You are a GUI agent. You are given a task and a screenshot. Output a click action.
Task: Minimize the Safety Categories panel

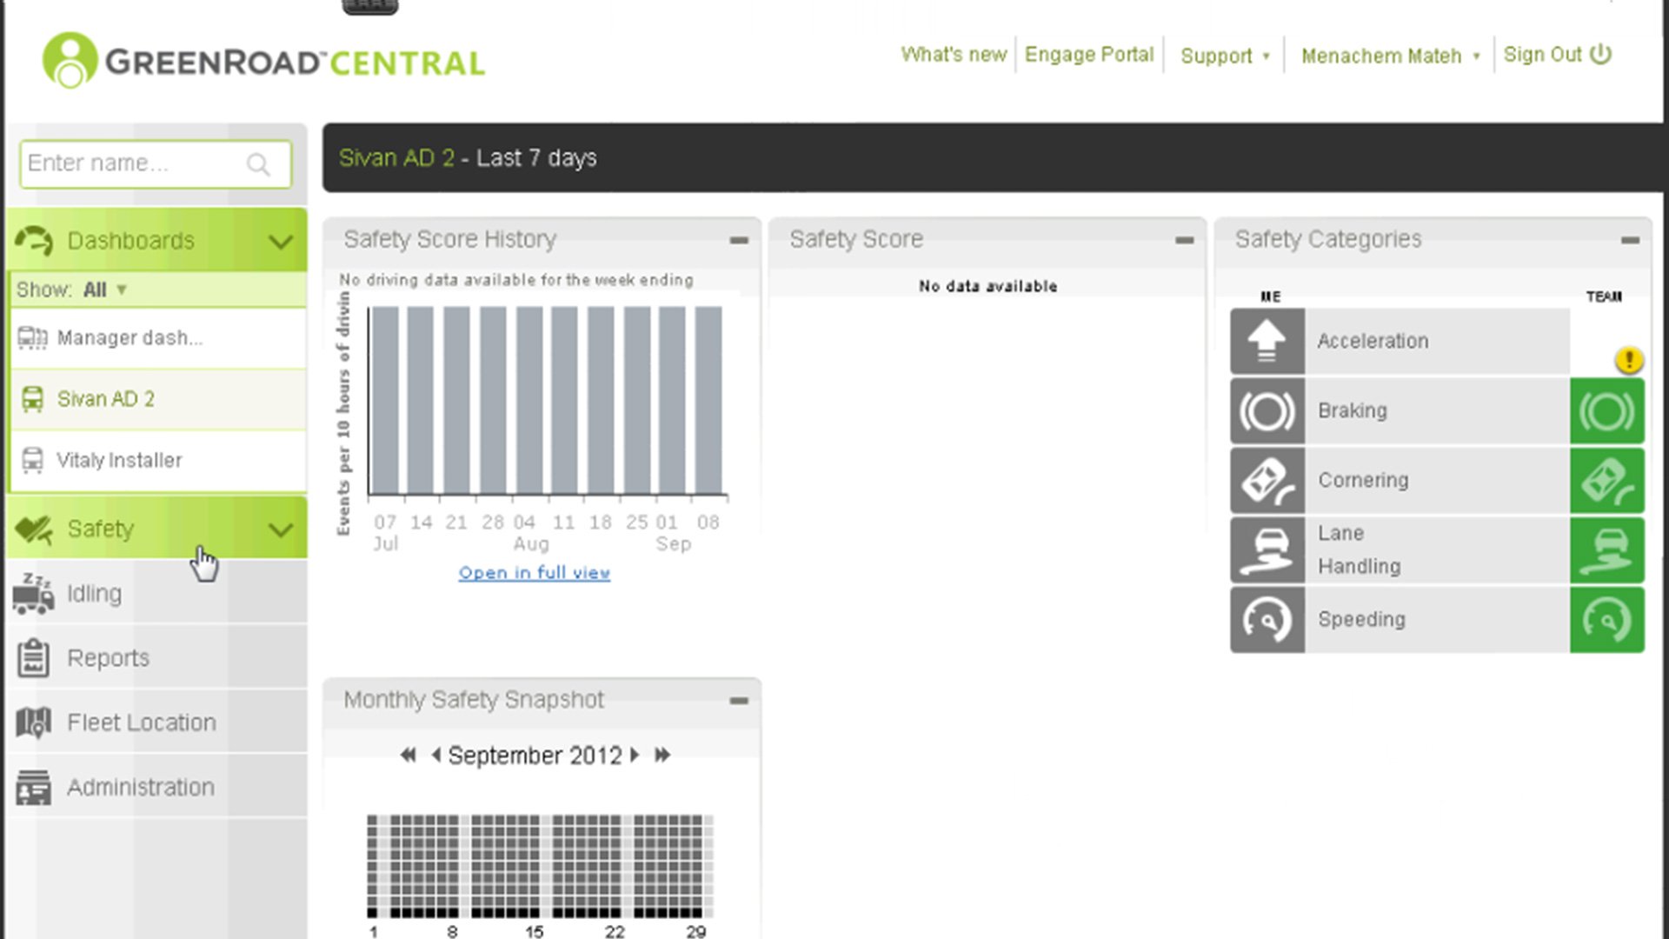1630,241
